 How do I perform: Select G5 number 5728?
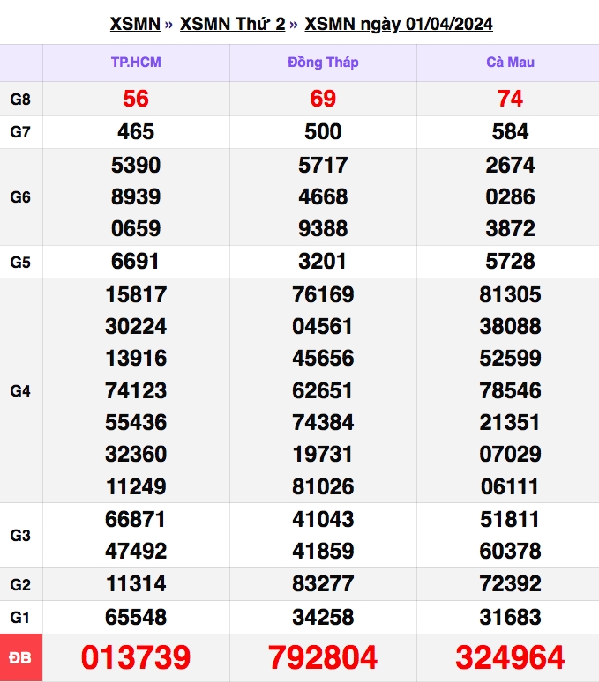[x=510, y=262]
